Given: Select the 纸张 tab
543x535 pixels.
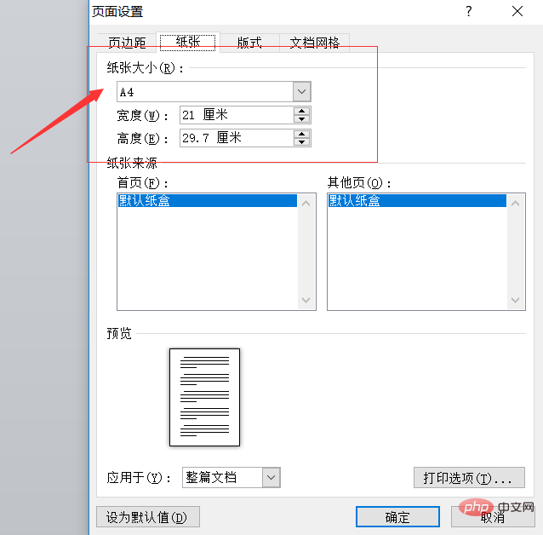Looking at the screenshot, I should pos(188,42).
